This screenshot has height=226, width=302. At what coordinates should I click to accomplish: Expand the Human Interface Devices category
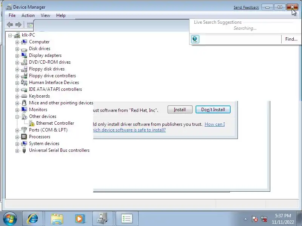pyautogui.click(x=17, y=83)
